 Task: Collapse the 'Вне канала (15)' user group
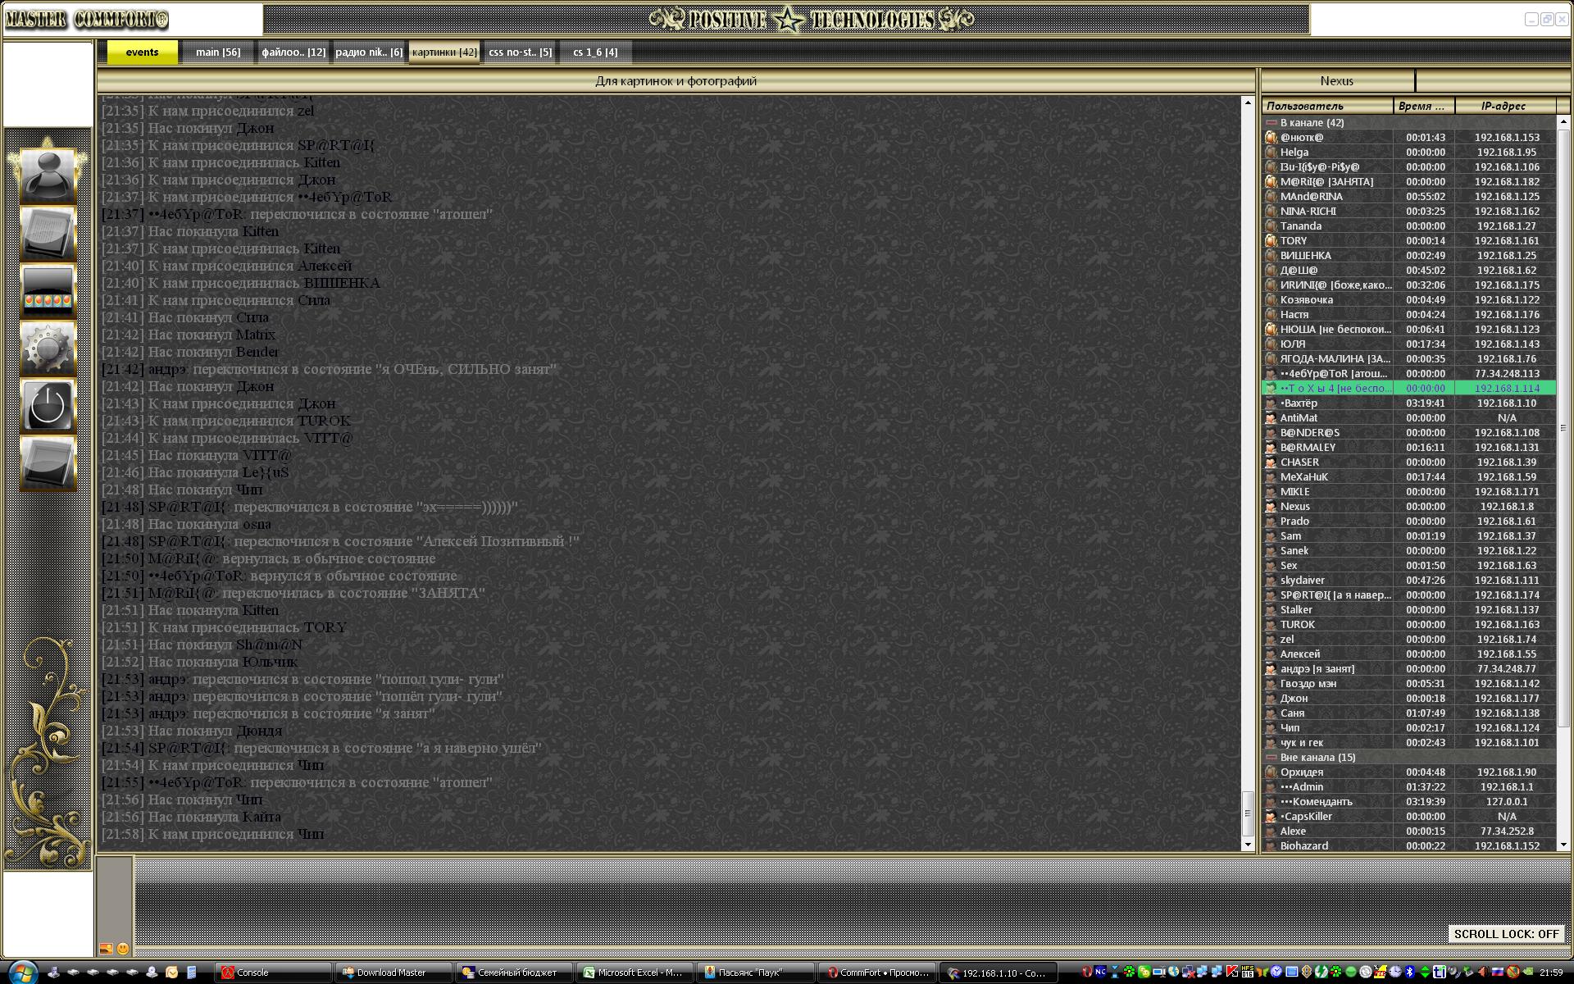(1271, 758)
